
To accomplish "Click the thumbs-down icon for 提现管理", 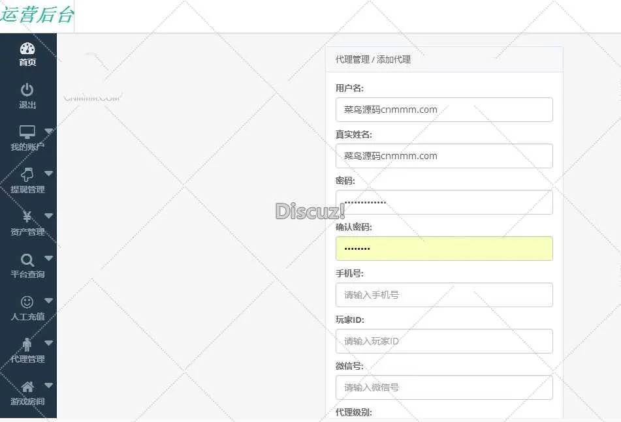I will [x=27, y=175].
